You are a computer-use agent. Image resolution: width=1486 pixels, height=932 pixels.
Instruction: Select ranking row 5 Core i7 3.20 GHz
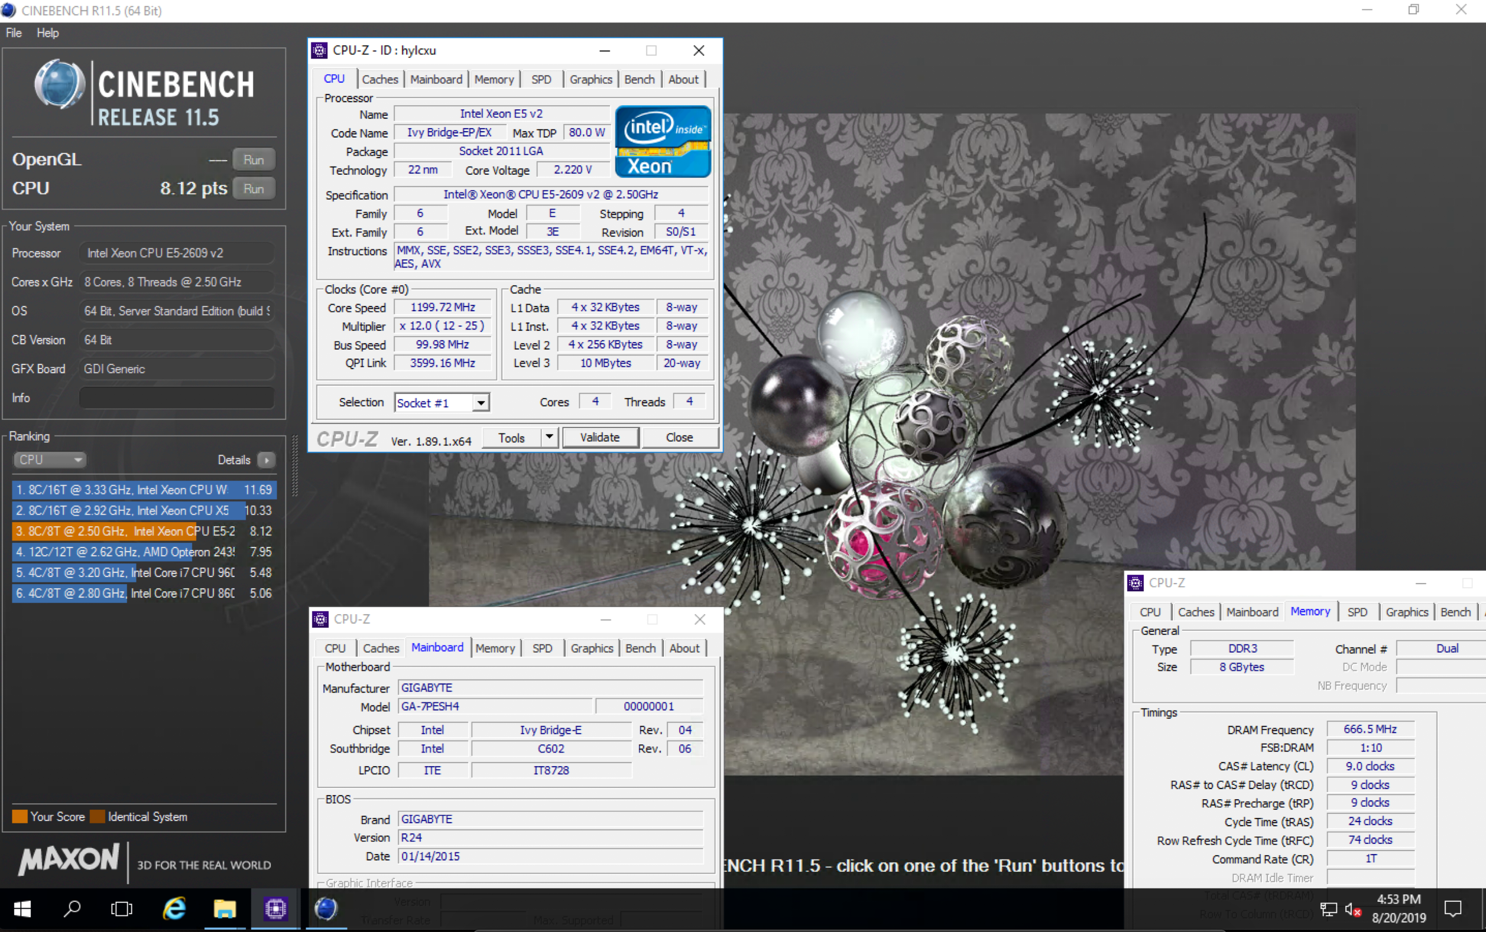point(144,573)
